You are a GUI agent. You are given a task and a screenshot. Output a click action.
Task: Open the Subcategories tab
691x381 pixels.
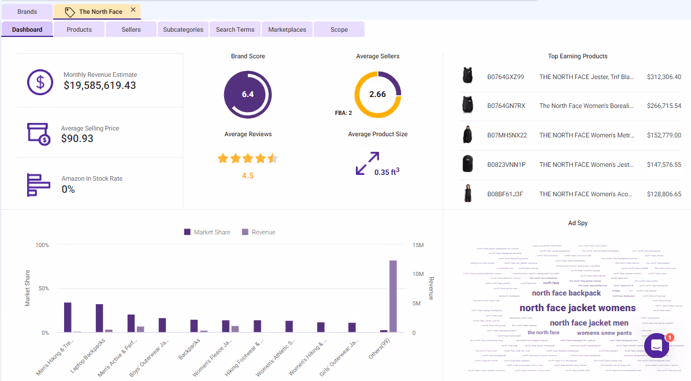(183, 29)
